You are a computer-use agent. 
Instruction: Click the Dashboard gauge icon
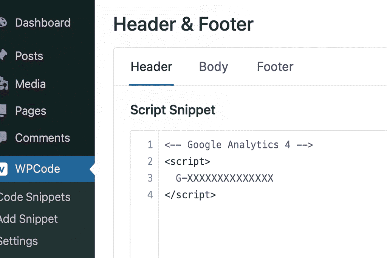3,23
